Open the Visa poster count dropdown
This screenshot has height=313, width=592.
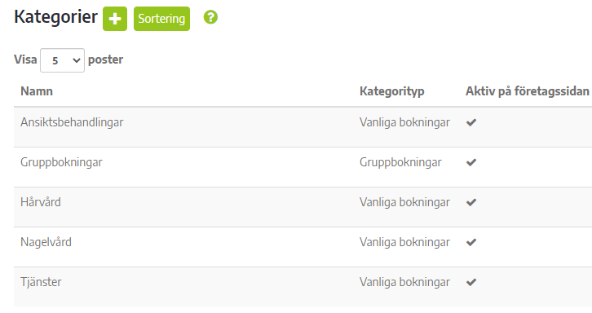click(x=62, y=60)
